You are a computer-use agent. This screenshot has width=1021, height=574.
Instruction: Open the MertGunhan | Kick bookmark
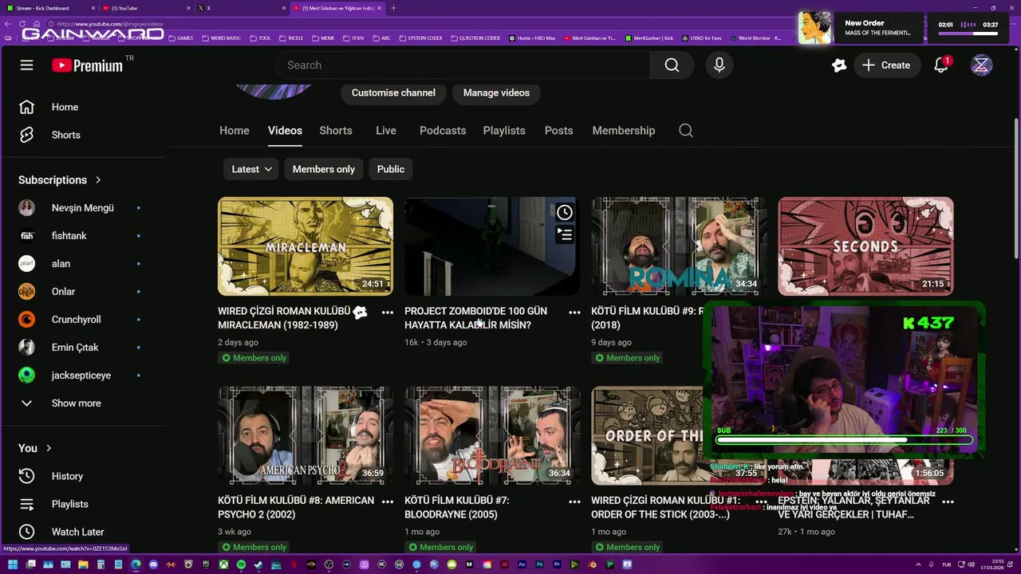(649, 37)
